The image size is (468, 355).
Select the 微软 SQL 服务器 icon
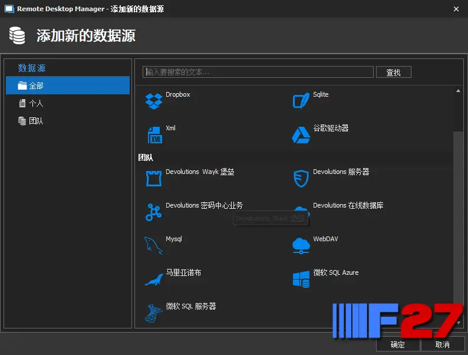click(153, 313)
